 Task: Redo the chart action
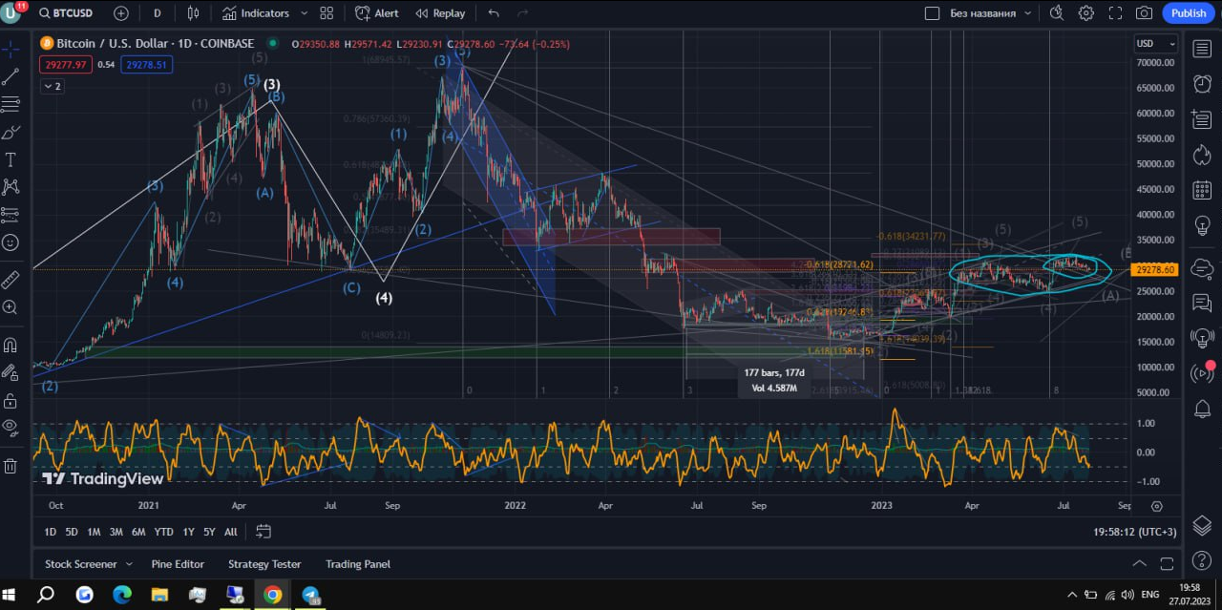(522, 13)
